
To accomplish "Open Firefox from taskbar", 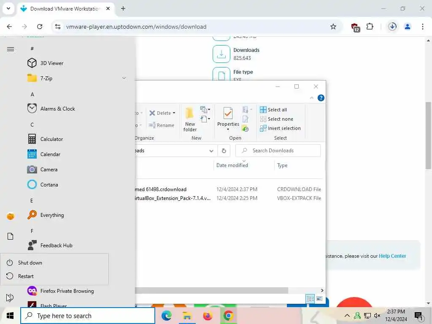I will tap(208, 316).
